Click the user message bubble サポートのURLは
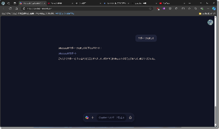The height and width of the screenshot is (129, 219). click(146, 38)
